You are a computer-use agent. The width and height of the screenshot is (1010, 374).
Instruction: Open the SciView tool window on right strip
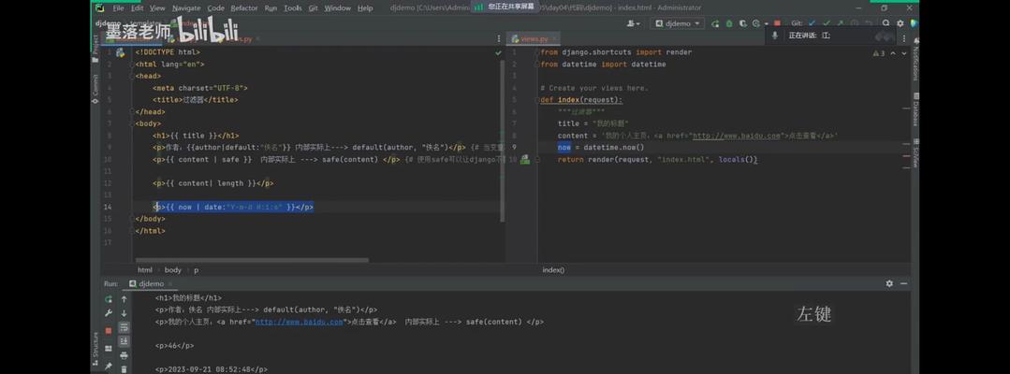(x=915, y=153)
